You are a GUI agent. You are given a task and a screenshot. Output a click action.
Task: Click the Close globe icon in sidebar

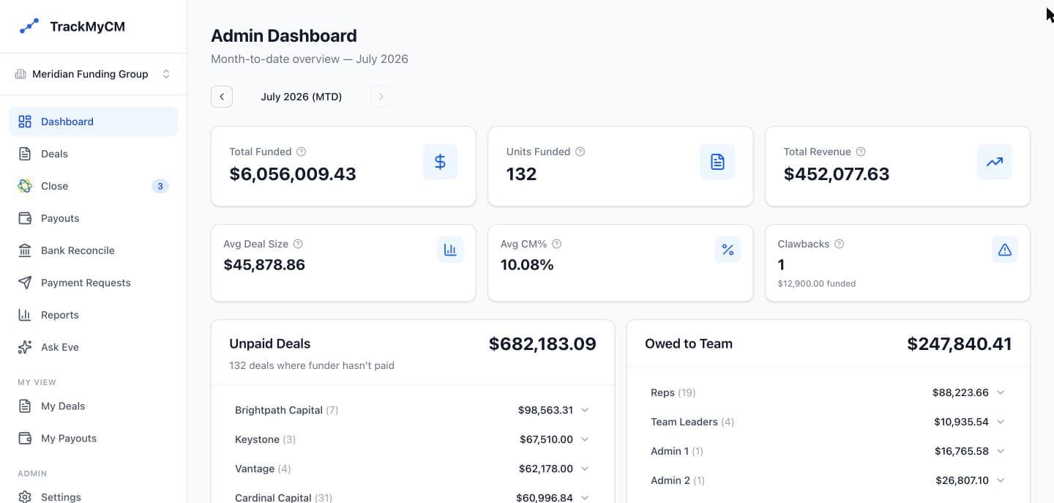pos(25,186)
